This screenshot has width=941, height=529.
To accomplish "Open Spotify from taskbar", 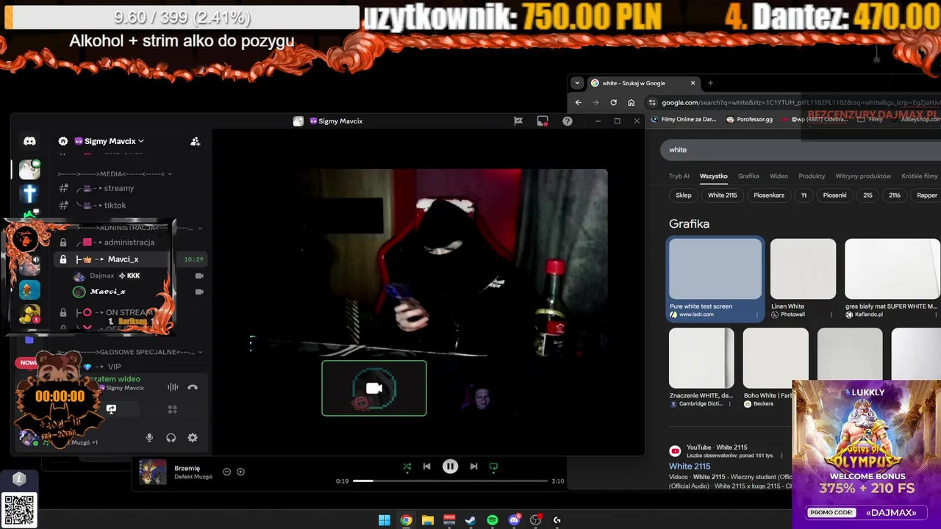I will pos(493,520).
